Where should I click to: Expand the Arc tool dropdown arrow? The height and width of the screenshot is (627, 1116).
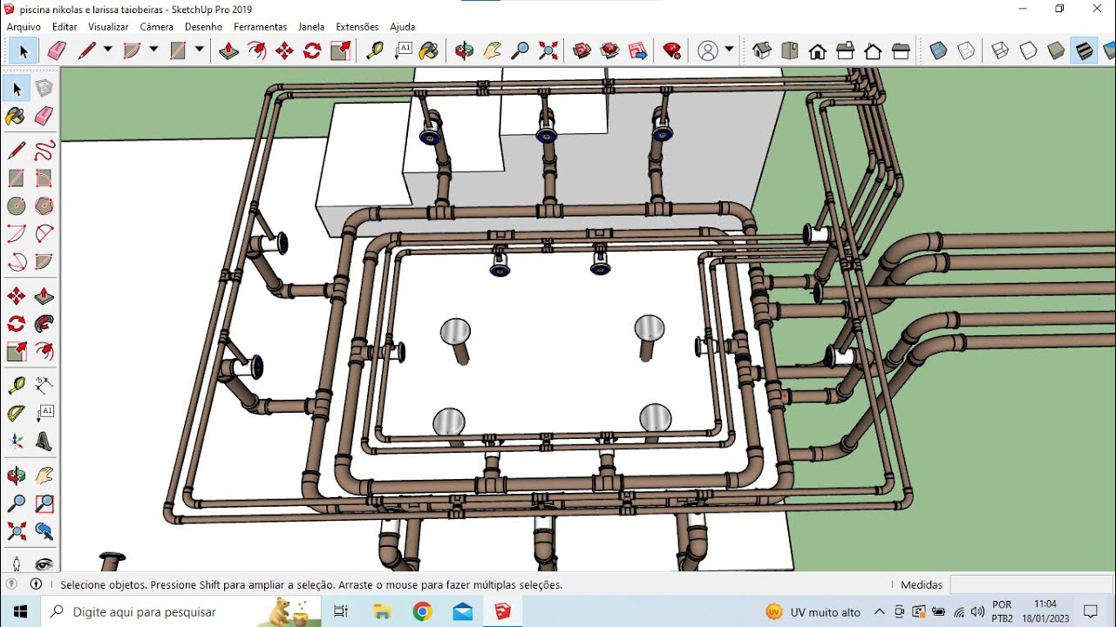153,50
